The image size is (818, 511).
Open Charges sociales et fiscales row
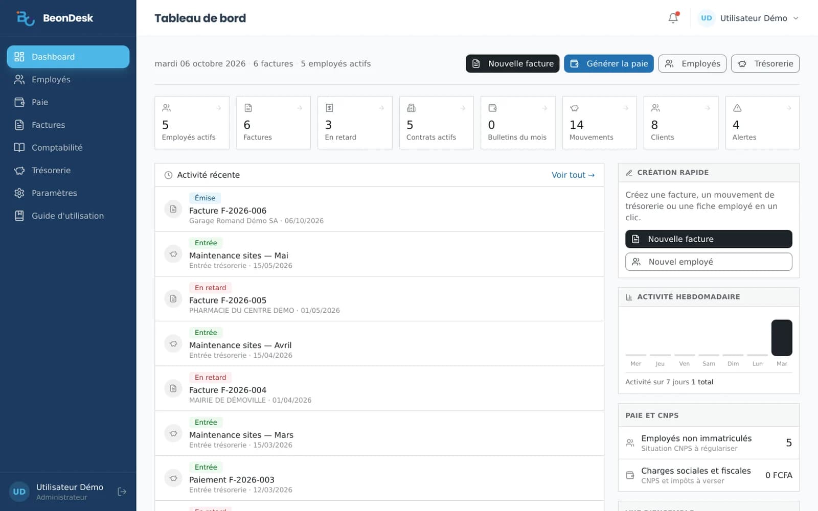(x=709, y=475)
